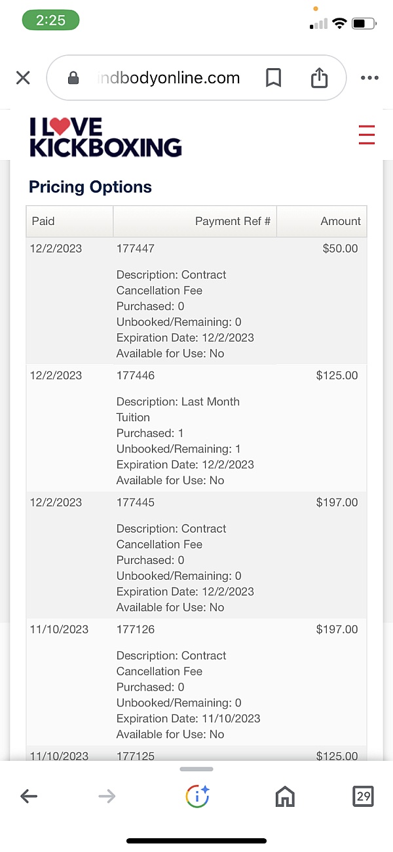Tap the lock icon beside the URL
The height and width of the screenshot is (852, 393).
coord(73,78)
